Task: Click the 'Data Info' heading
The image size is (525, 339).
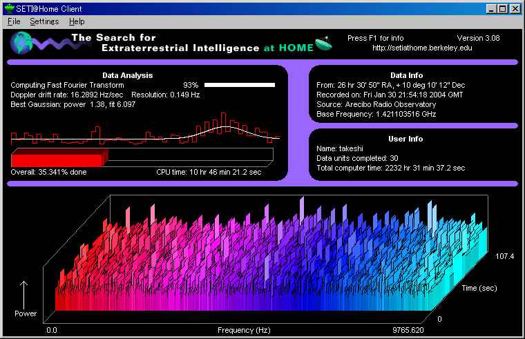Action: pyautogui.click(x=406, y=76)
